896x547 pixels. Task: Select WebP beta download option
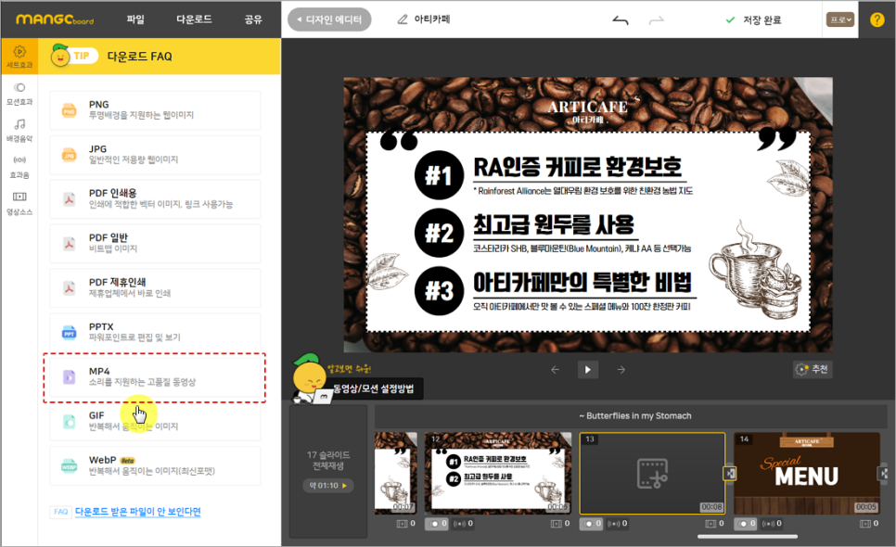tap(155, 466)
